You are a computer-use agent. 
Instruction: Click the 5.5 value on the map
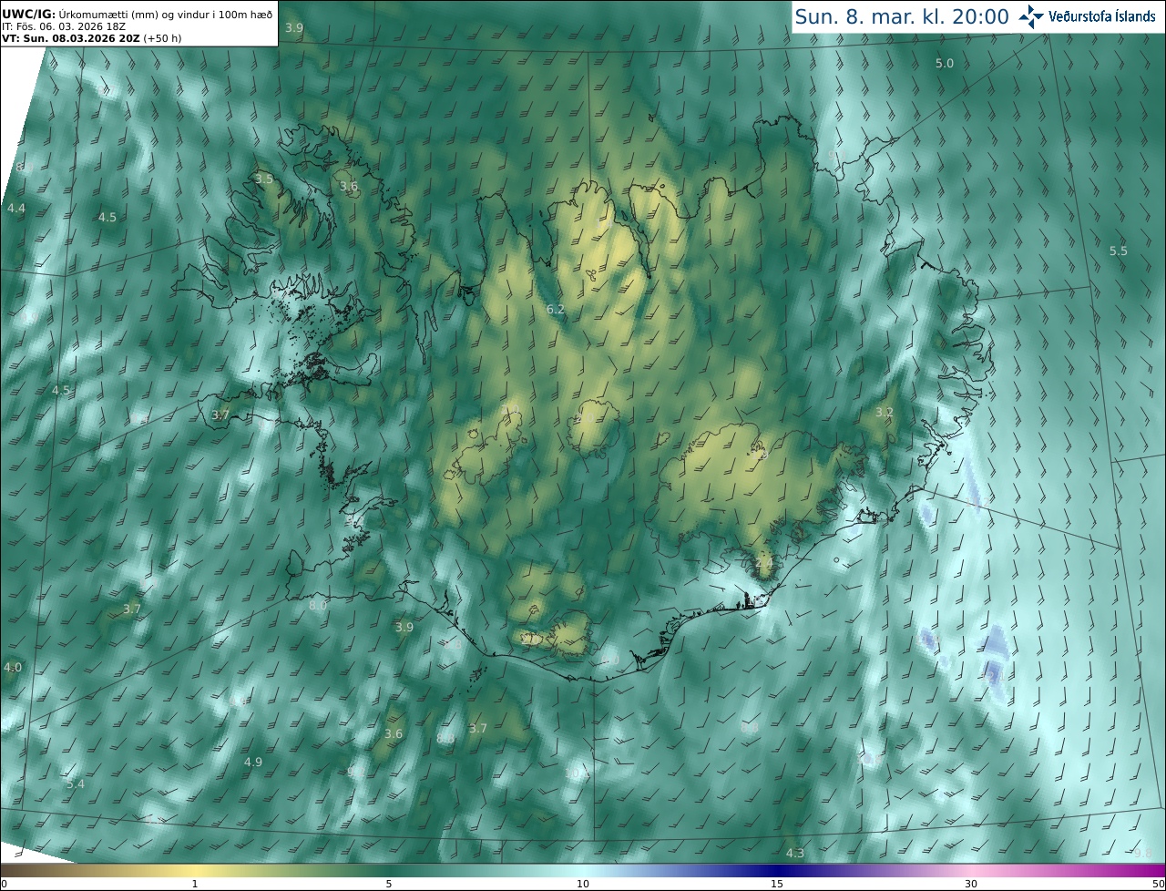(x=1118, y=251)
